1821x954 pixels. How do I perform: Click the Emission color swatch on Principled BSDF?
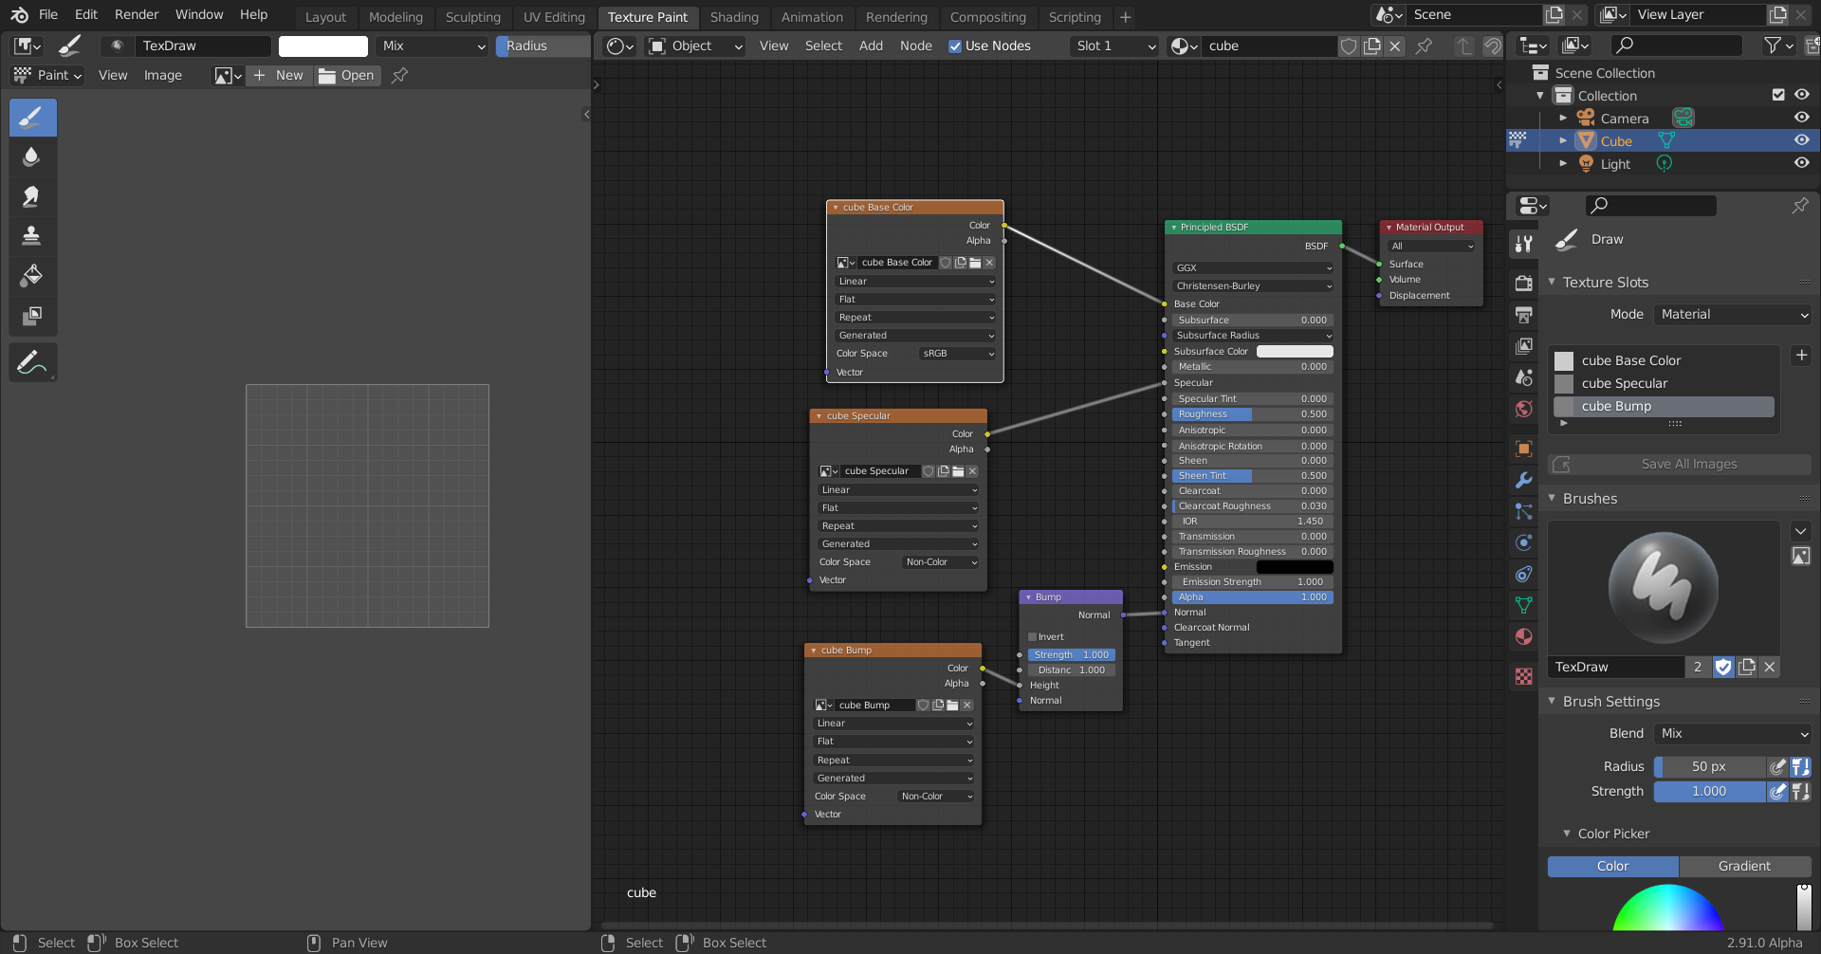pos(1295,566)
